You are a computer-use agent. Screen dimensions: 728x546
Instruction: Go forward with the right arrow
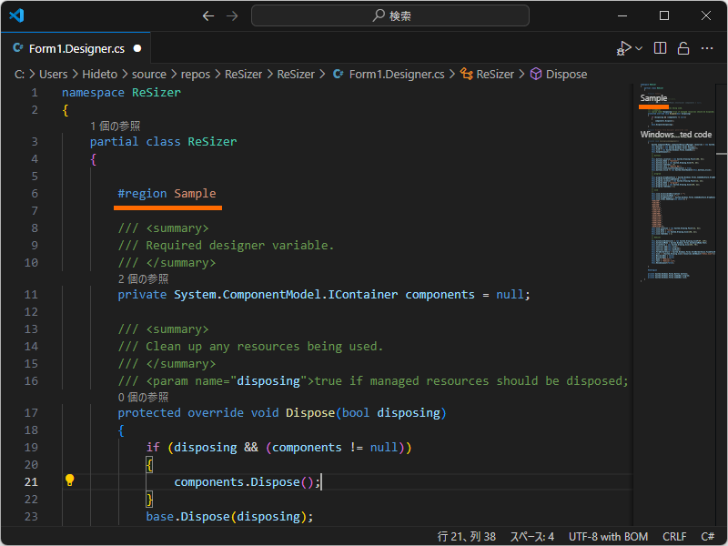point(232,15)
